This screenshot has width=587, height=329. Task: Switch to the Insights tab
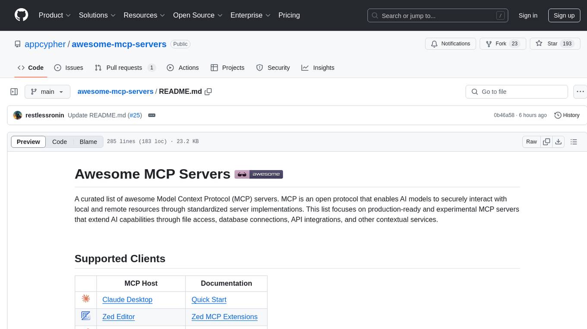tap(318, 68)
